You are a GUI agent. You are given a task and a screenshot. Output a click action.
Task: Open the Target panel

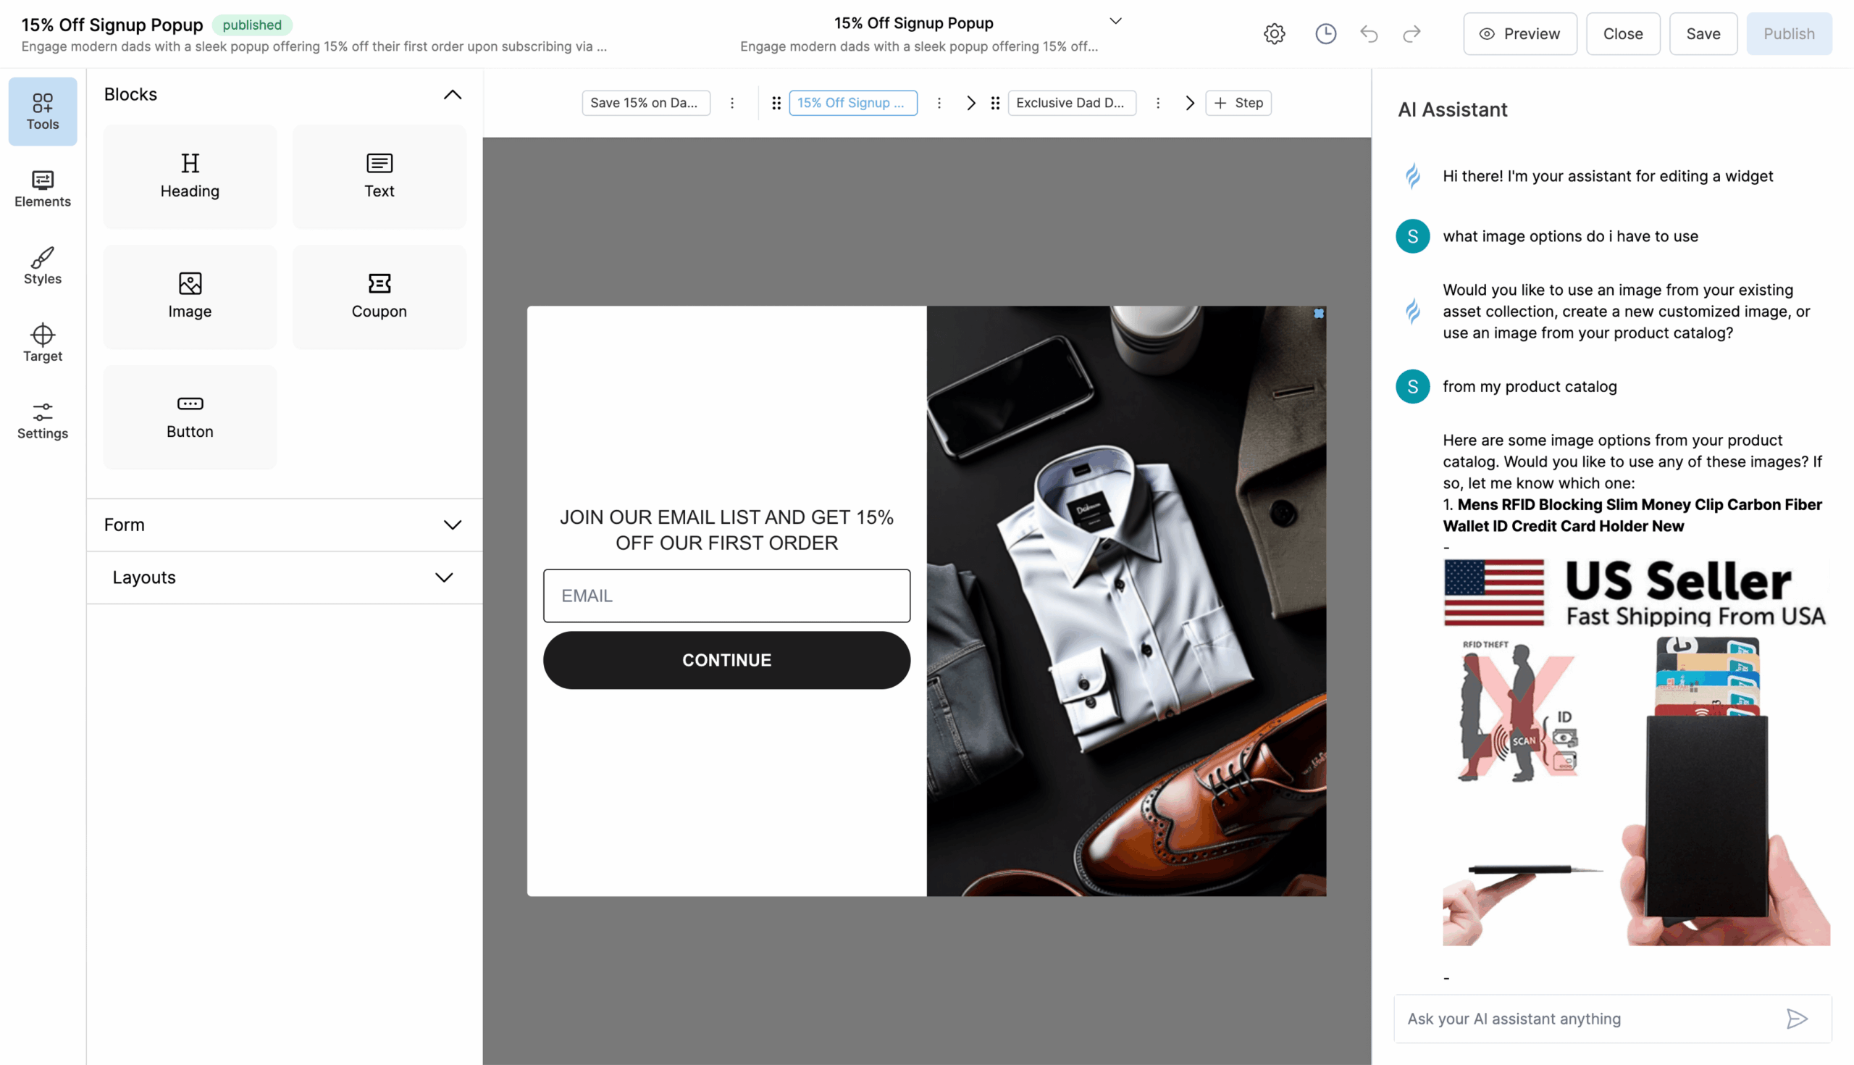tap(42, 344)
